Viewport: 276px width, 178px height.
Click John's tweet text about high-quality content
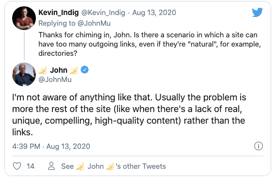point(129,114)
